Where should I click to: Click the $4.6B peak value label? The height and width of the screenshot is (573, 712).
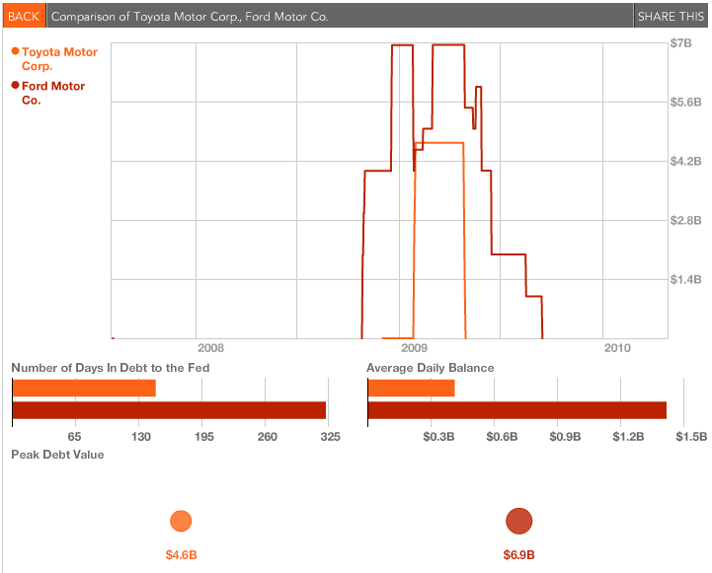(181, 555)
